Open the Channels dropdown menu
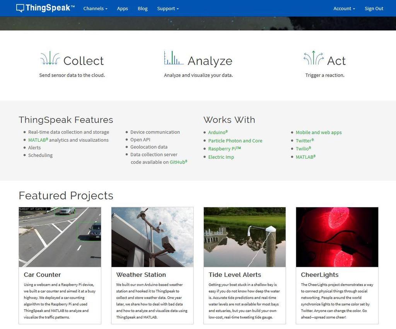 point(96,9)
